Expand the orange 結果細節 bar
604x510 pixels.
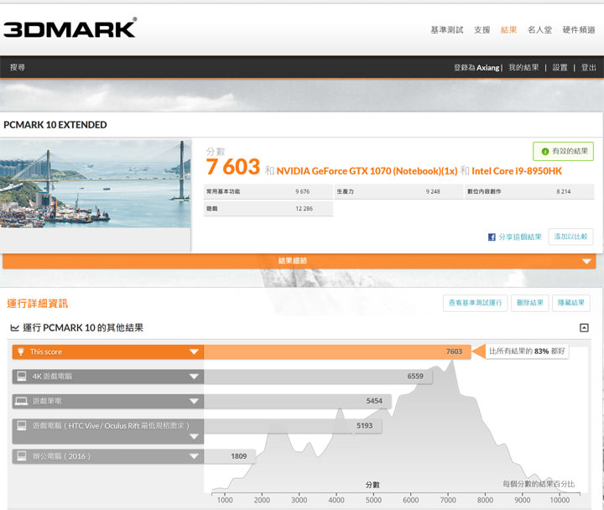(x=586, y=262)
